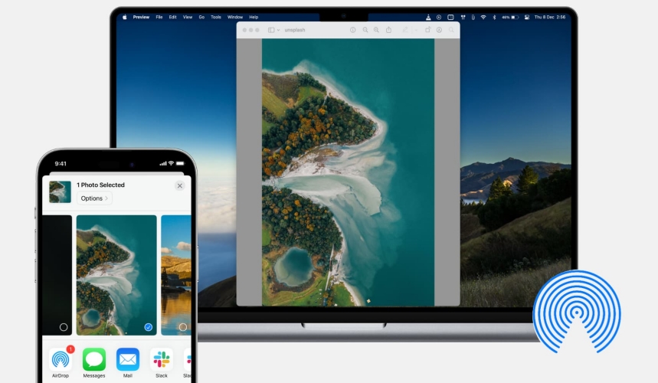658x383 pixels.
Task: Expand the sidebar view options chevron
Action: click(x=278, y=30)
